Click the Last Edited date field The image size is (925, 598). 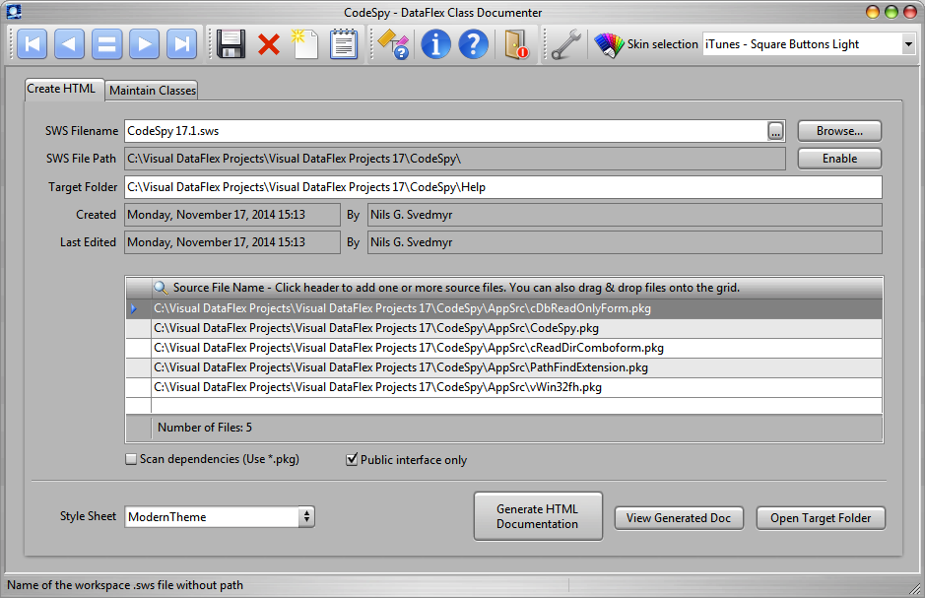click(x=232, y=242)
